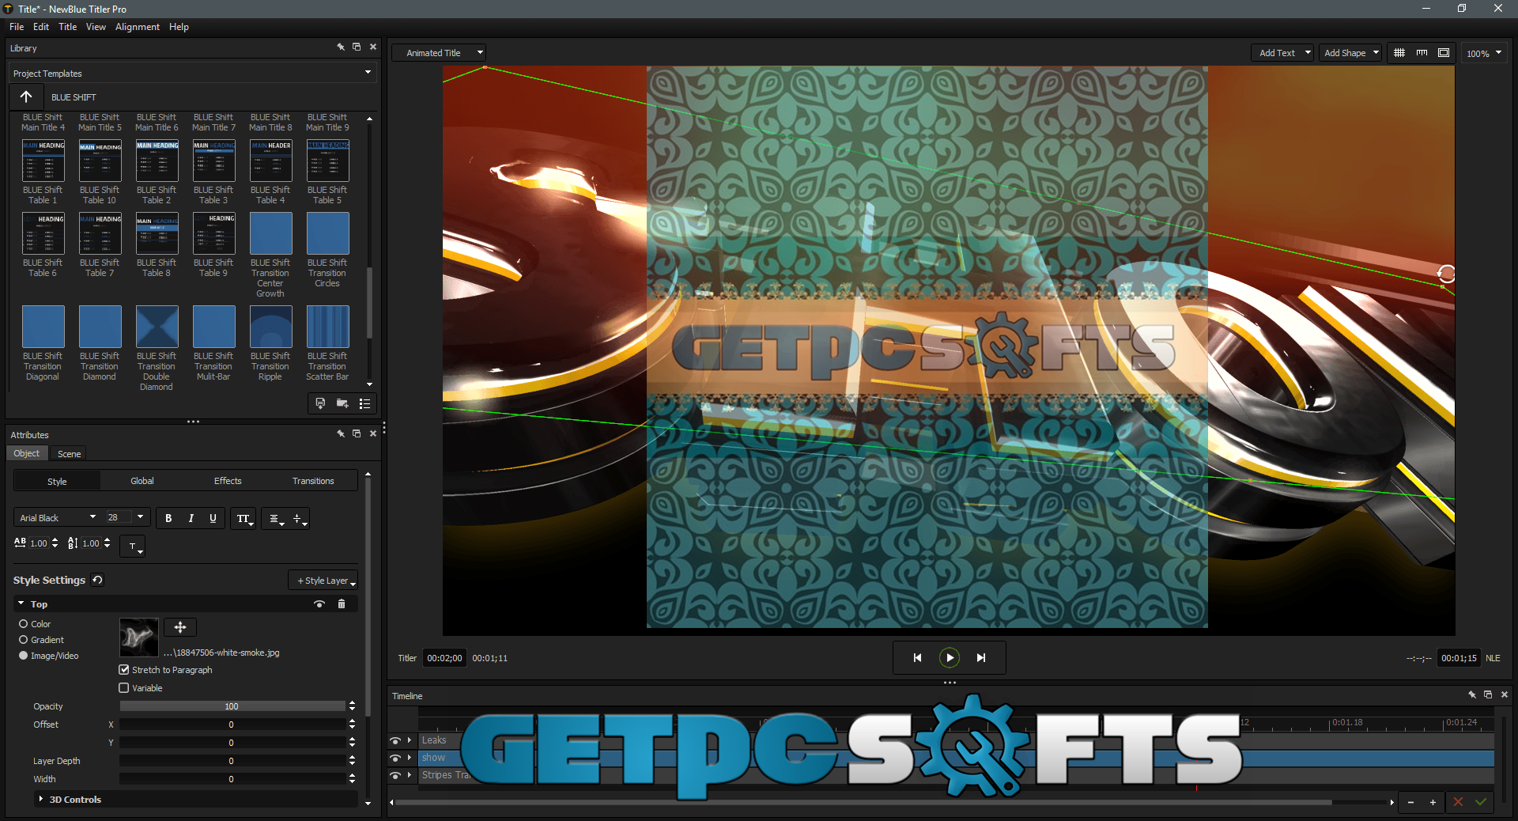Click the Opacity slider bar
The width and height of the screenshot is (1518, 821).
click(232, 706)
